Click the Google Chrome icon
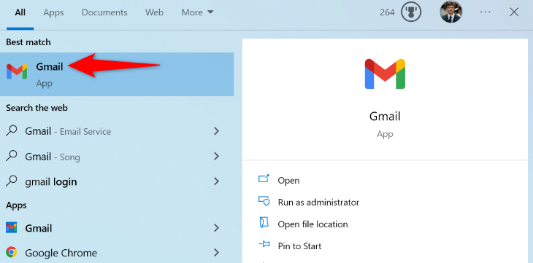This screenshot has height=263, width=533. pyautogui.click(x=11, y=252)
